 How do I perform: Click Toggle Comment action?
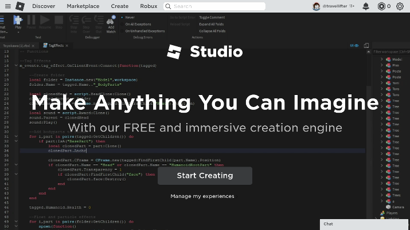click(x=212, y=18)
